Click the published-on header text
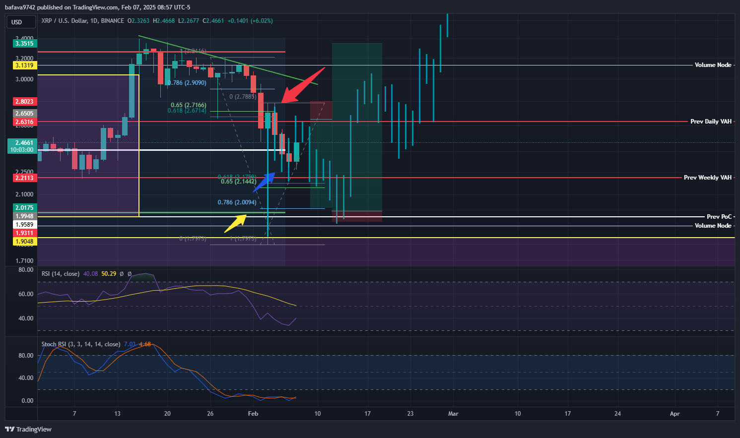The image size is (740, 438). [97, 7]
